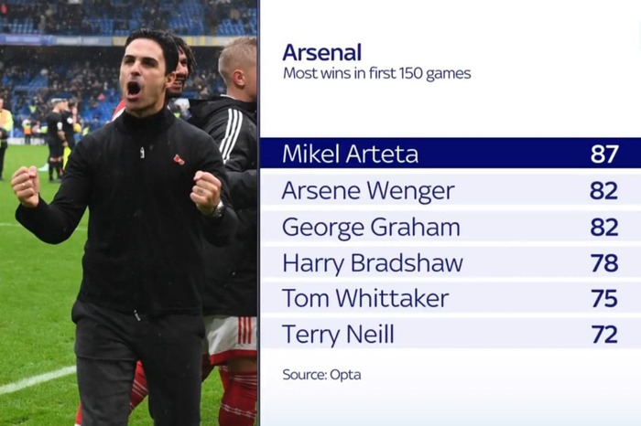Click the Arsenal heading title
The width and height of the screenshot is (641, 426).
tap(321, 52)
